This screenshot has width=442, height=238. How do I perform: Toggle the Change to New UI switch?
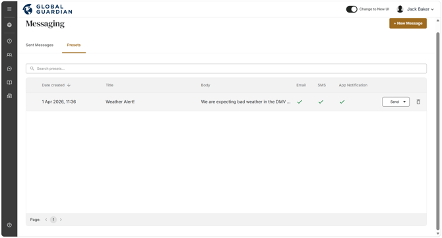tap(352, 9)
